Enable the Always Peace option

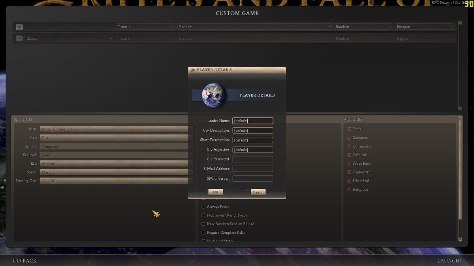(x=203, y=207)
